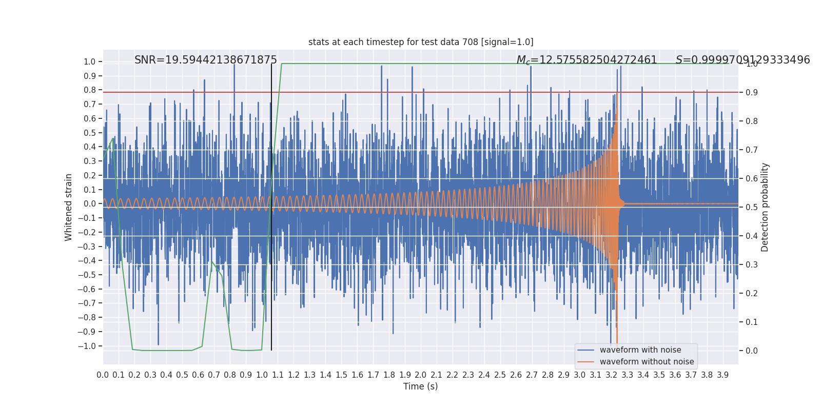Click the 2.0 tick label on the time axis

pyautogui.click(x=421, y=375)
